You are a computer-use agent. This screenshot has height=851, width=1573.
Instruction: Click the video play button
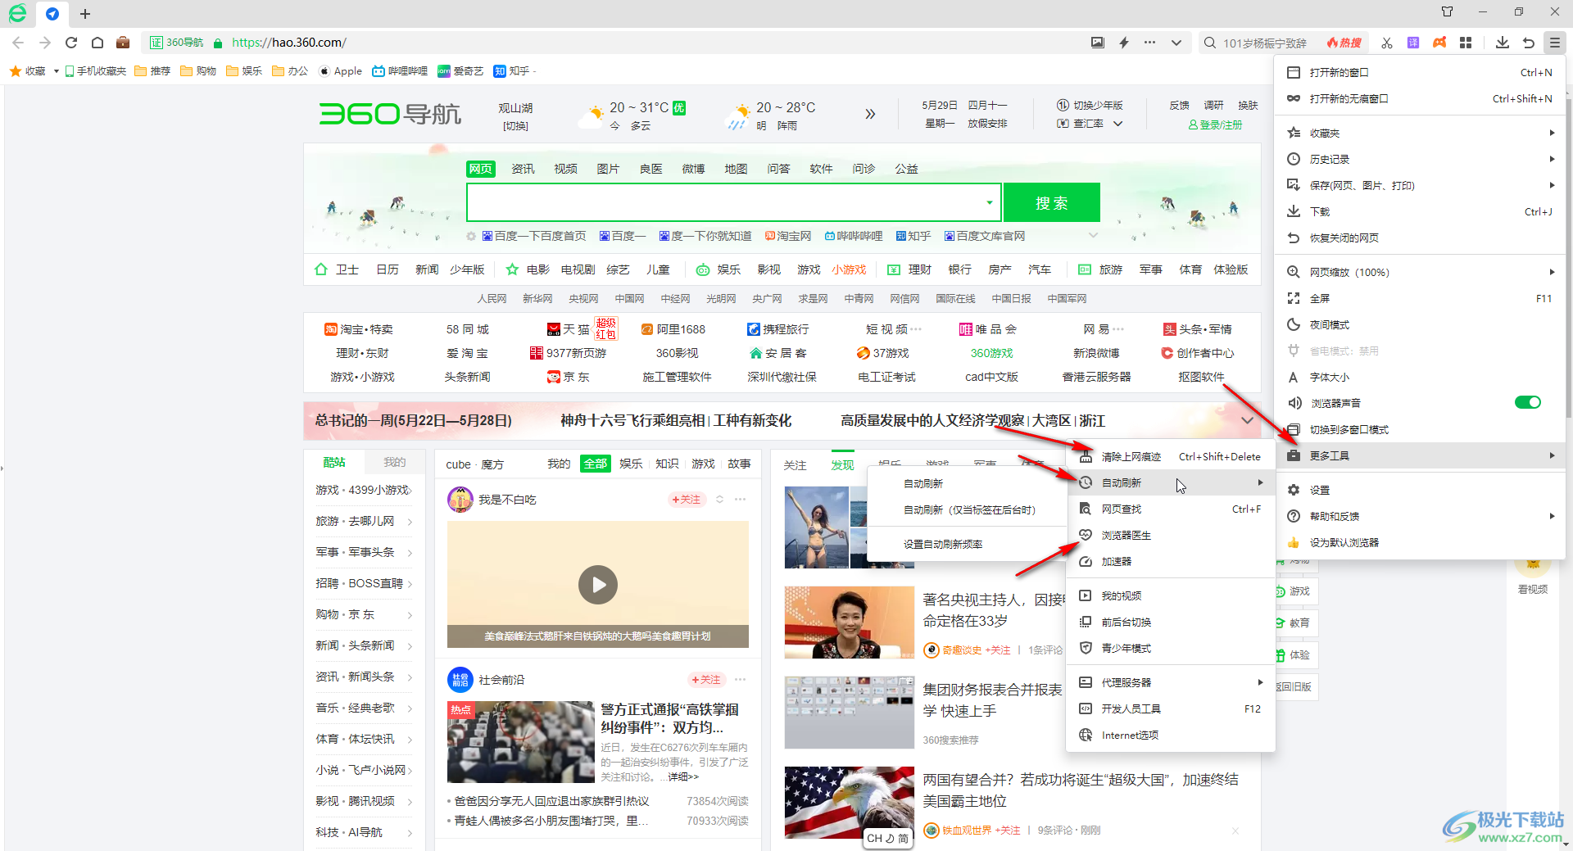[598, 585]
